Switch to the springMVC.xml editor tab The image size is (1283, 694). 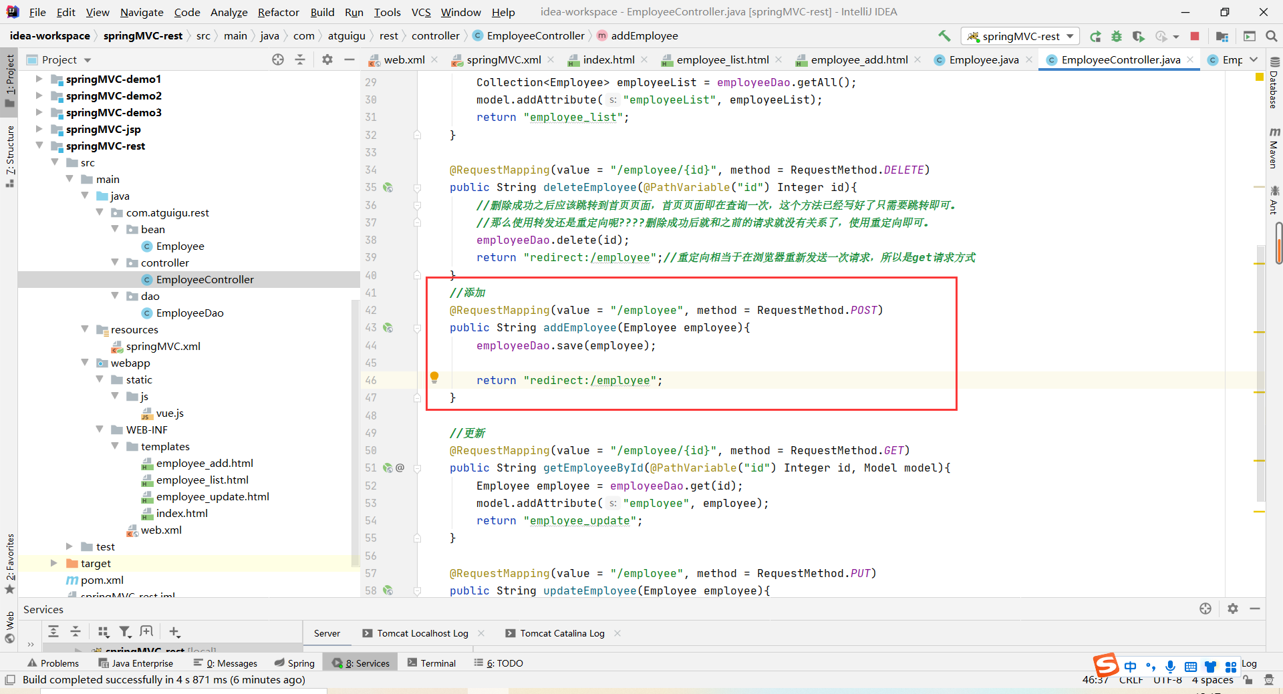pos(503,59)
